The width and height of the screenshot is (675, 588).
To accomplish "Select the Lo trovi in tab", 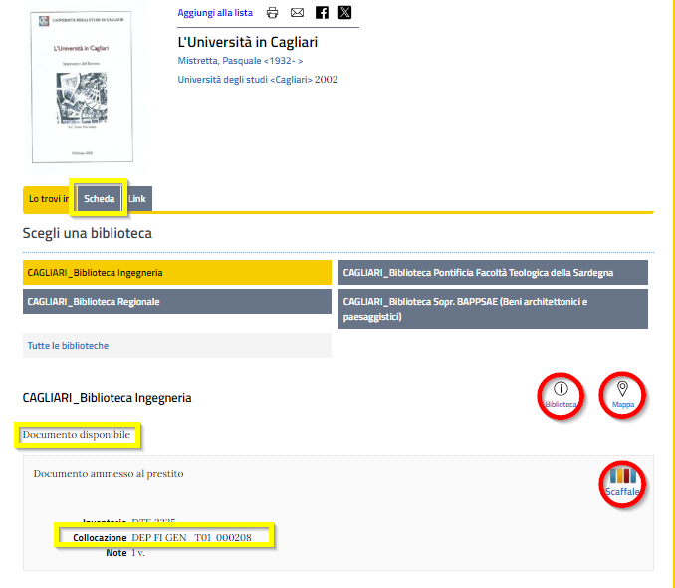I will (47, 199).
